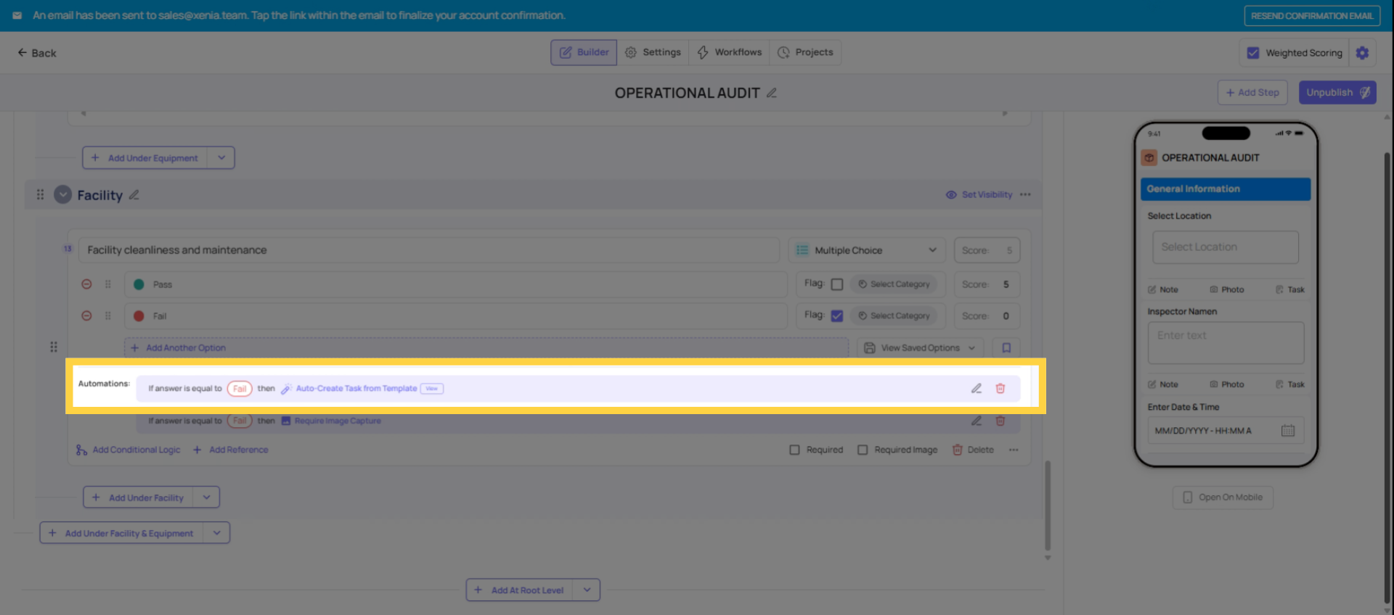This screenshot has width=1394, height=615.
Task: Click View badge on the automation
Action: click(432, 389)
